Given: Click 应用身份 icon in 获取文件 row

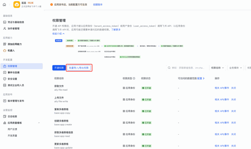Looking at the screenshot, I should tap(124, 88).
